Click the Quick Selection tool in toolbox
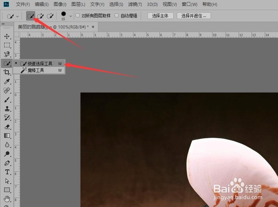 7,63
